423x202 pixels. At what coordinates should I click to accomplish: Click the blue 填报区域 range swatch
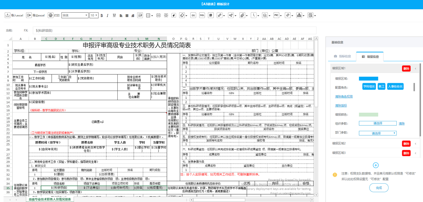[x=368, y=79]
